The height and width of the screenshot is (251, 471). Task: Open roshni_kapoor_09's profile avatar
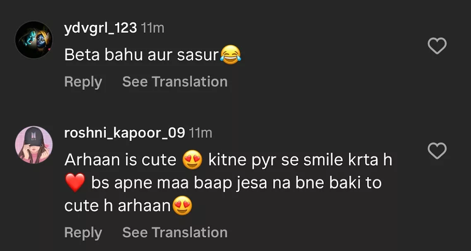coord(34,145)
